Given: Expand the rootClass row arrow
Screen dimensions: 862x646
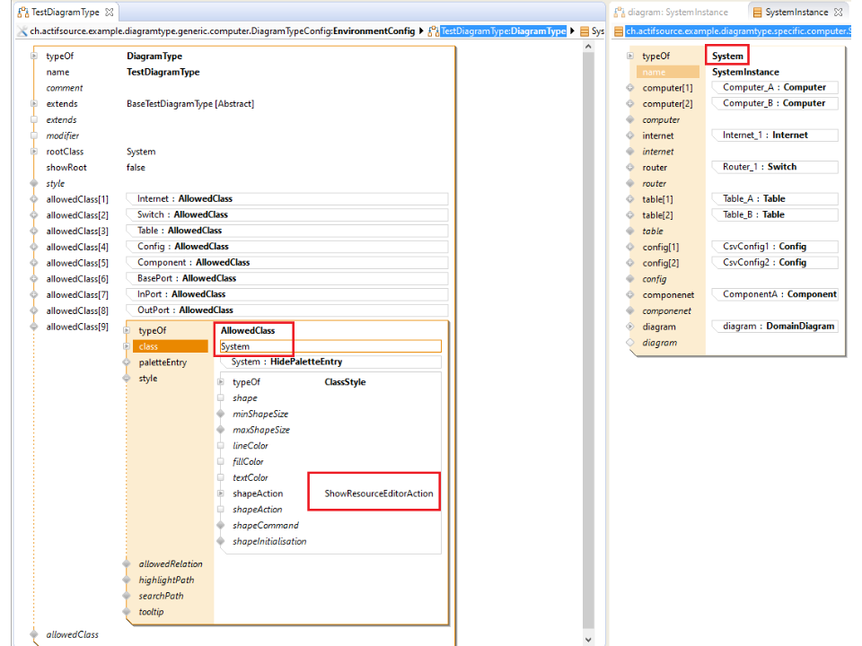Looking at the screenshot, I should click(34, 152).
